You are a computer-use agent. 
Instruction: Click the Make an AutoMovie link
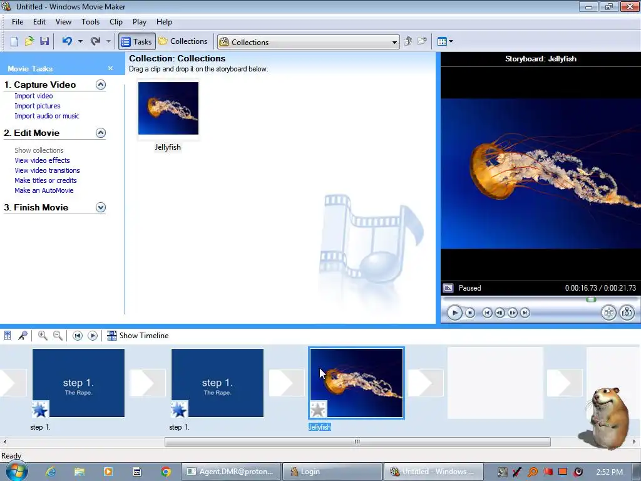[x=44, y=190]
